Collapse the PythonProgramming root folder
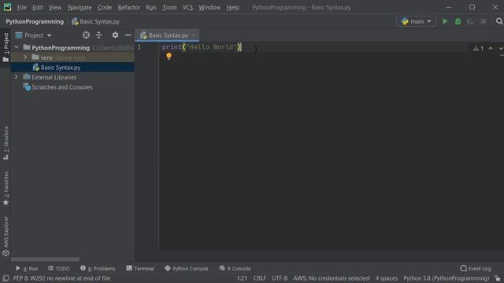504x283 pixels. [x=17, y=47]
